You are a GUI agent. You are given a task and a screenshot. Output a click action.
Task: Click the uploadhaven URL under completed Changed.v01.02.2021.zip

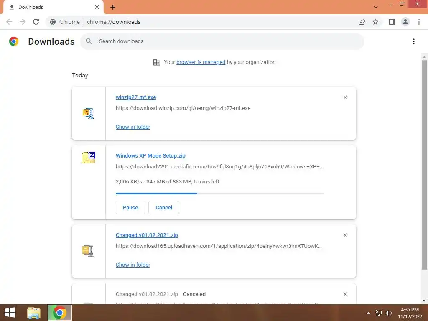click(219, 246)
